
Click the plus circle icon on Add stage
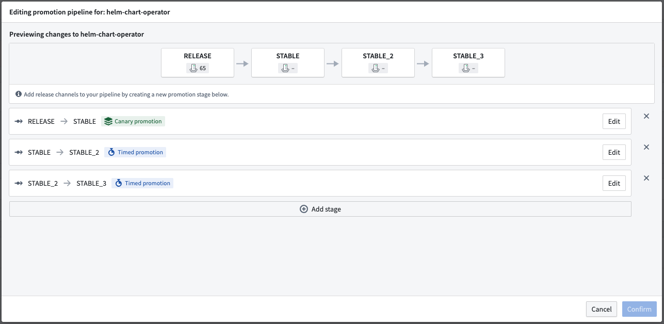(x=304, y=209)
